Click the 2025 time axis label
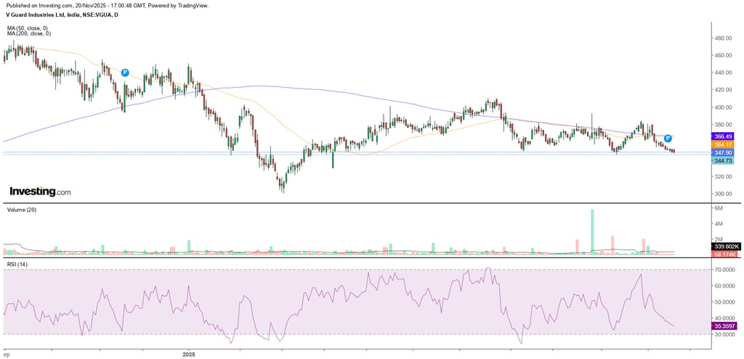The height and width of the screenshot is (359, 744). point(189,354)
